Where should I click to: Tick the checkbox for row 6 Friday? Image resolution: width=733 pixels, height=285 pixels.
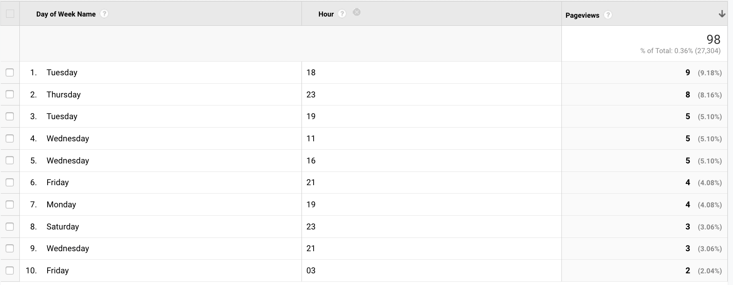tap(10, 182)
